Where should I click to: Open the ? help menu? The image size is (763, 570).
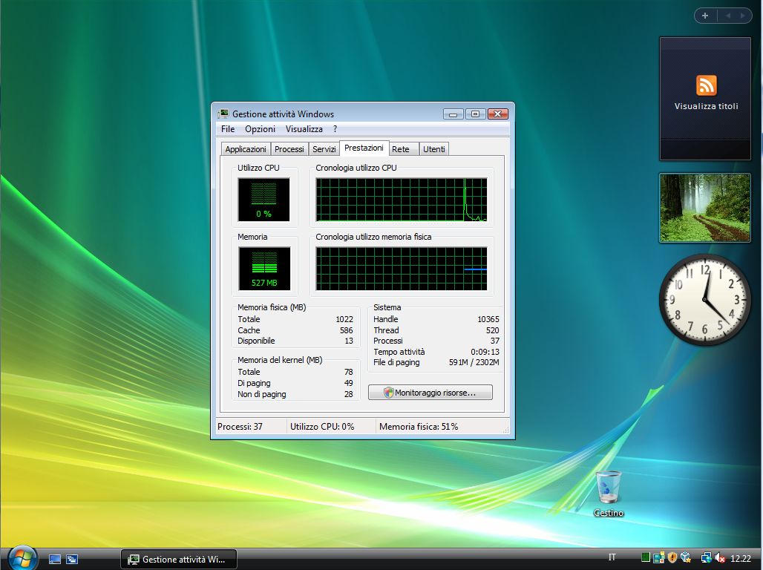[335, 129]
